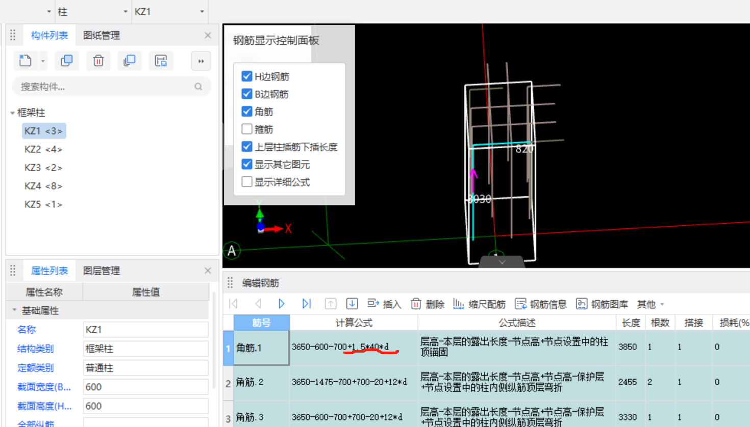750x427 pixels.
Task: Uncheck the 显示其它图元 checkbox
Action: [247, 164]
